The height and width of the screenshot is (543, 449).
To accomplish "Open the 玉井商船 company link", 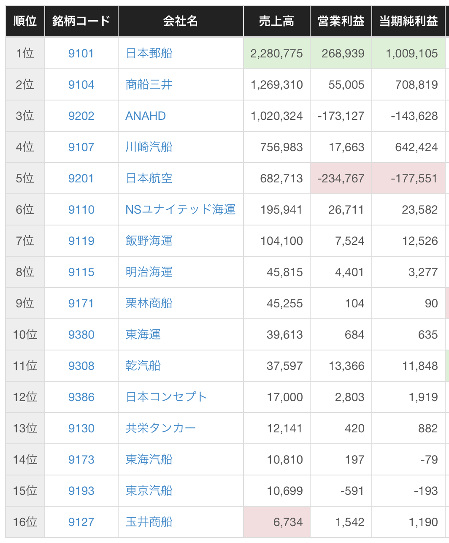I will [x=149, y=522].
